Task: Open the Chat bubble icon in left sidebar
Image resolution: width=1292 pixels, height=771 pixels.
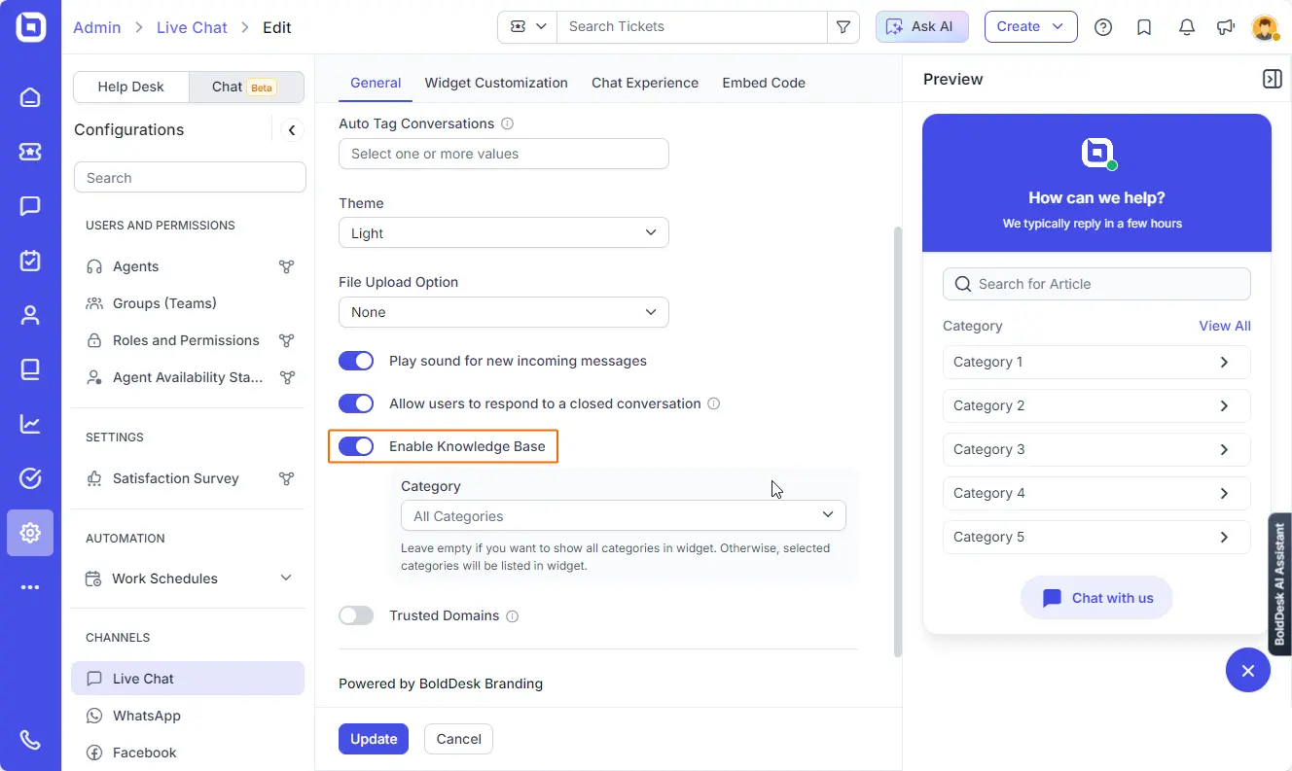Action: coord(30,206)
